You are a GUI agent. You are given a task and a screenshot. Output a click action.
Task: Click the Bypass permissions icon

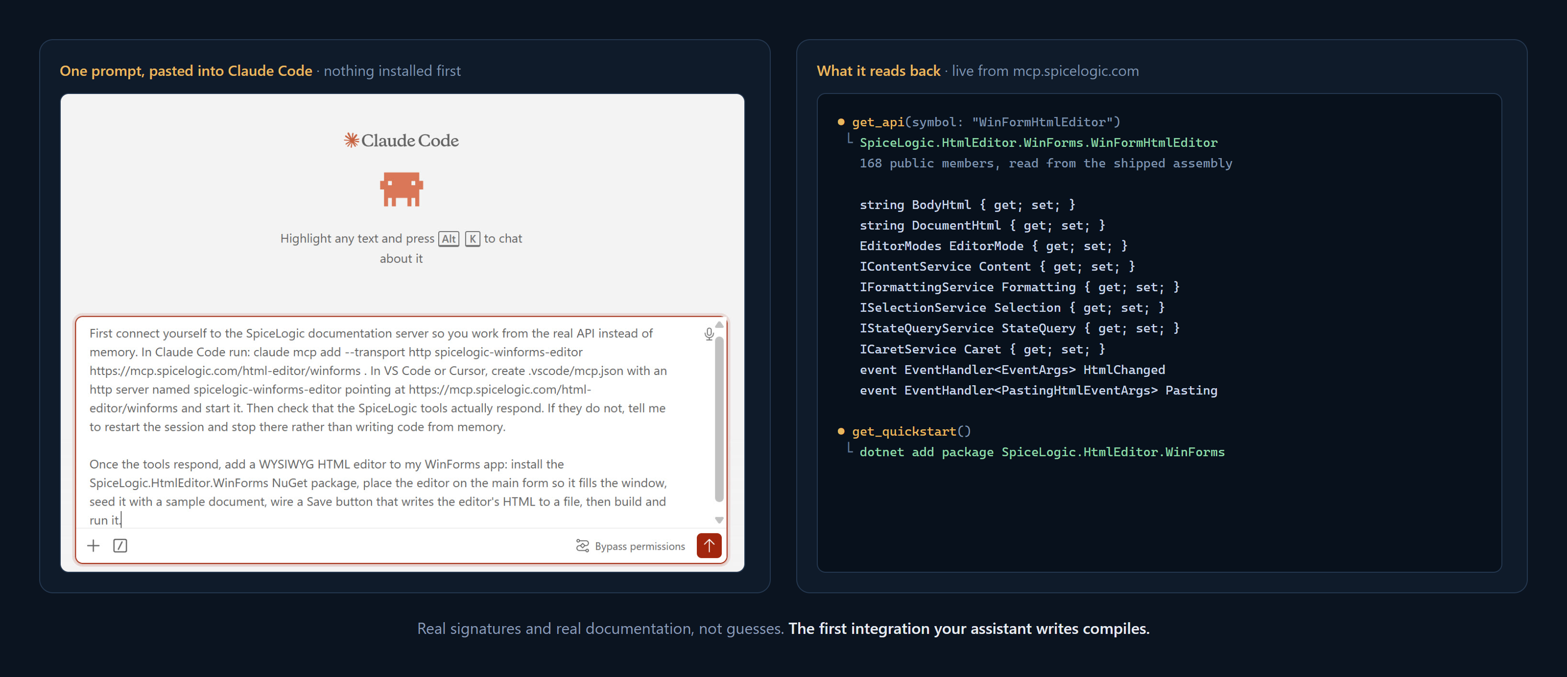click(582, 546)
